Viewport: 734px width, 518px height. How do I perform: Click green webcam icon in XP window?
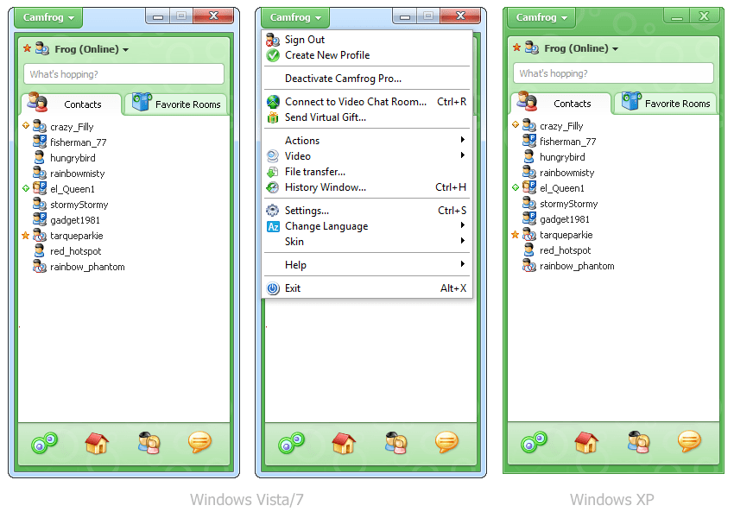tap(535, 441)
